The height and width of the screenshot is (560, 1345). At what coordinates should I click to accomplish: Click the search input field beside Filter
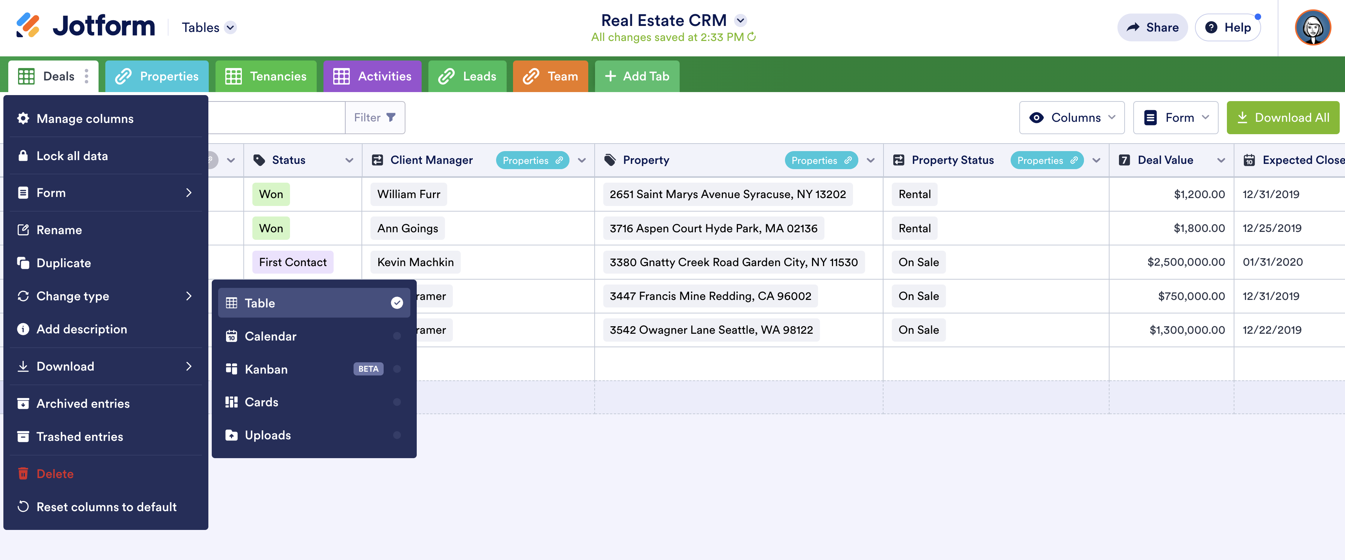[x=277, y=117]
